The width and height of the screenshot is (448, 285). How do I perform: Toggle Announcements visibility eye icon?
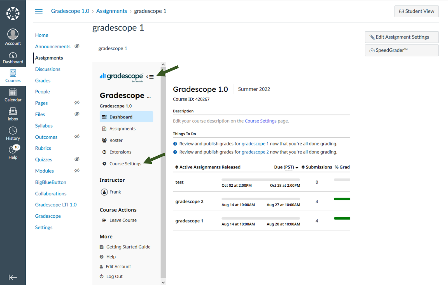click(77, 46)
